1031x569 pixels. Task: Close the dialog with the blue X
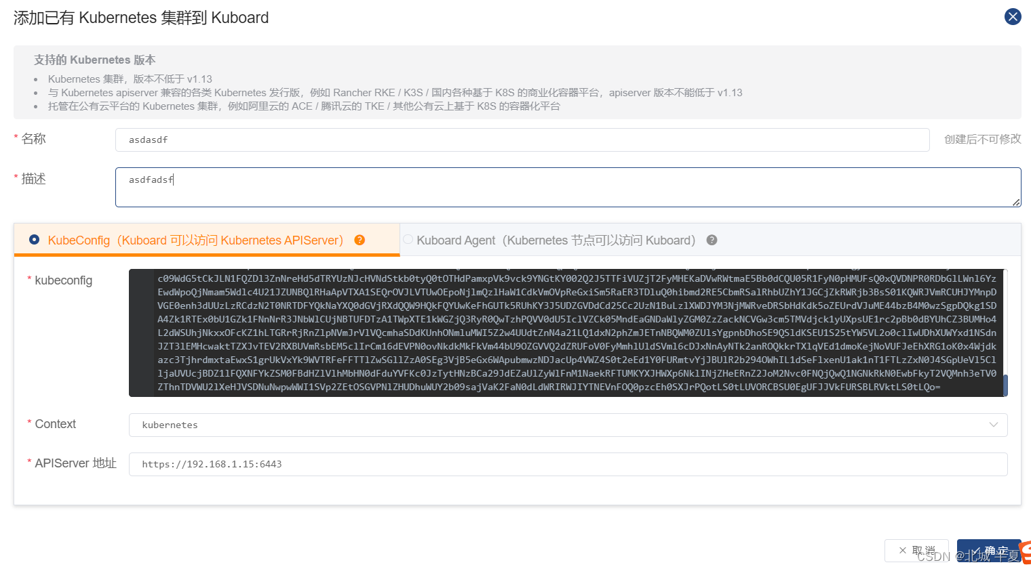tap(1013, 16)
